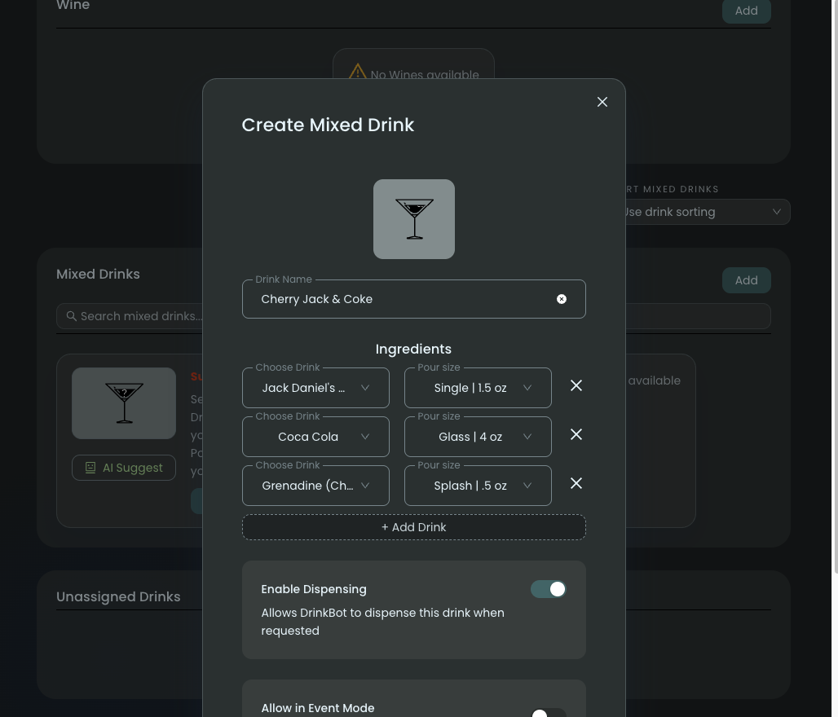Open the Jack Daniel's drink dropdown

pos(315,388)
